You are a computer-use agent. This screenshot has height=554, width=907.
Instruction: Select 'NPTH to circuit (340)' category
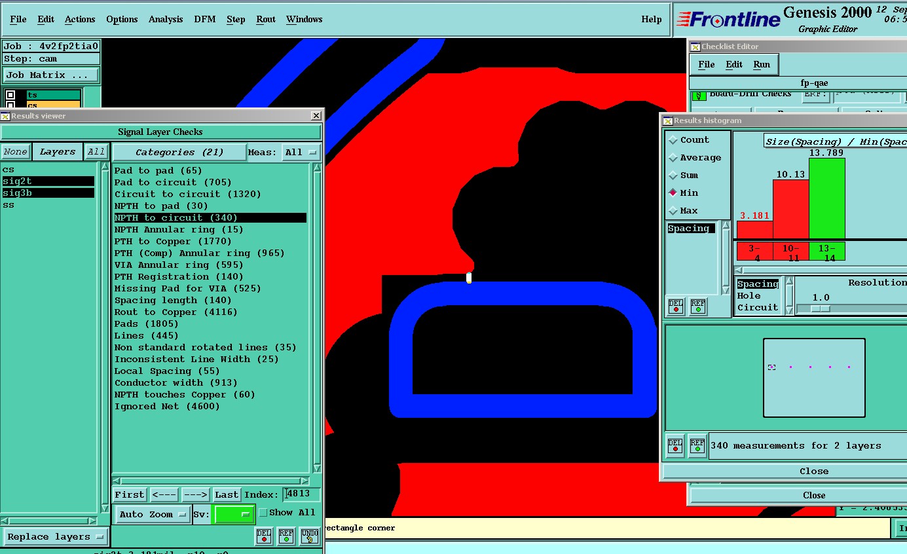point(210,218)
